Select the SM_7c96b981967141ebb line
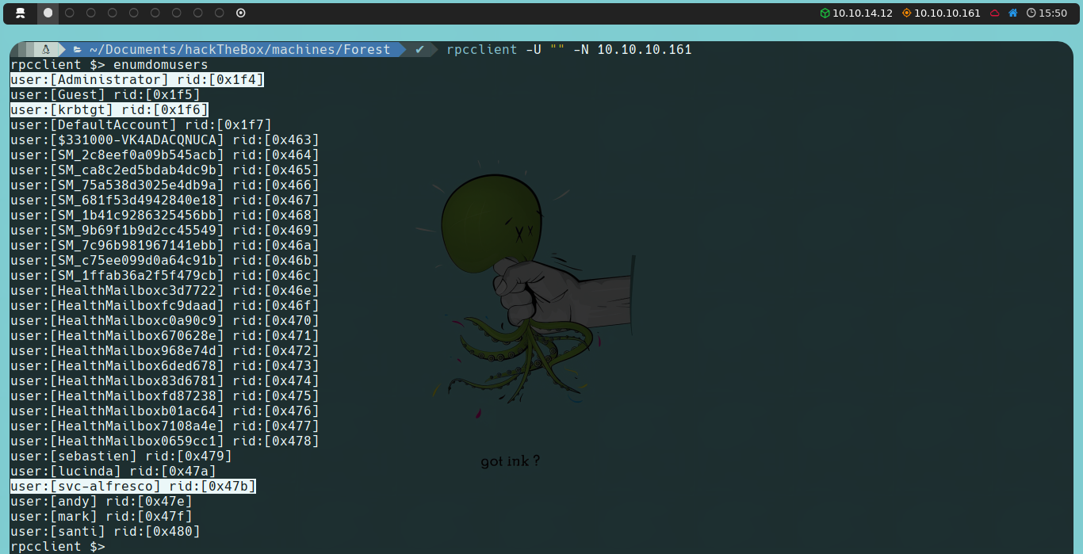1083x554 pixels. [x=165, y=245]
